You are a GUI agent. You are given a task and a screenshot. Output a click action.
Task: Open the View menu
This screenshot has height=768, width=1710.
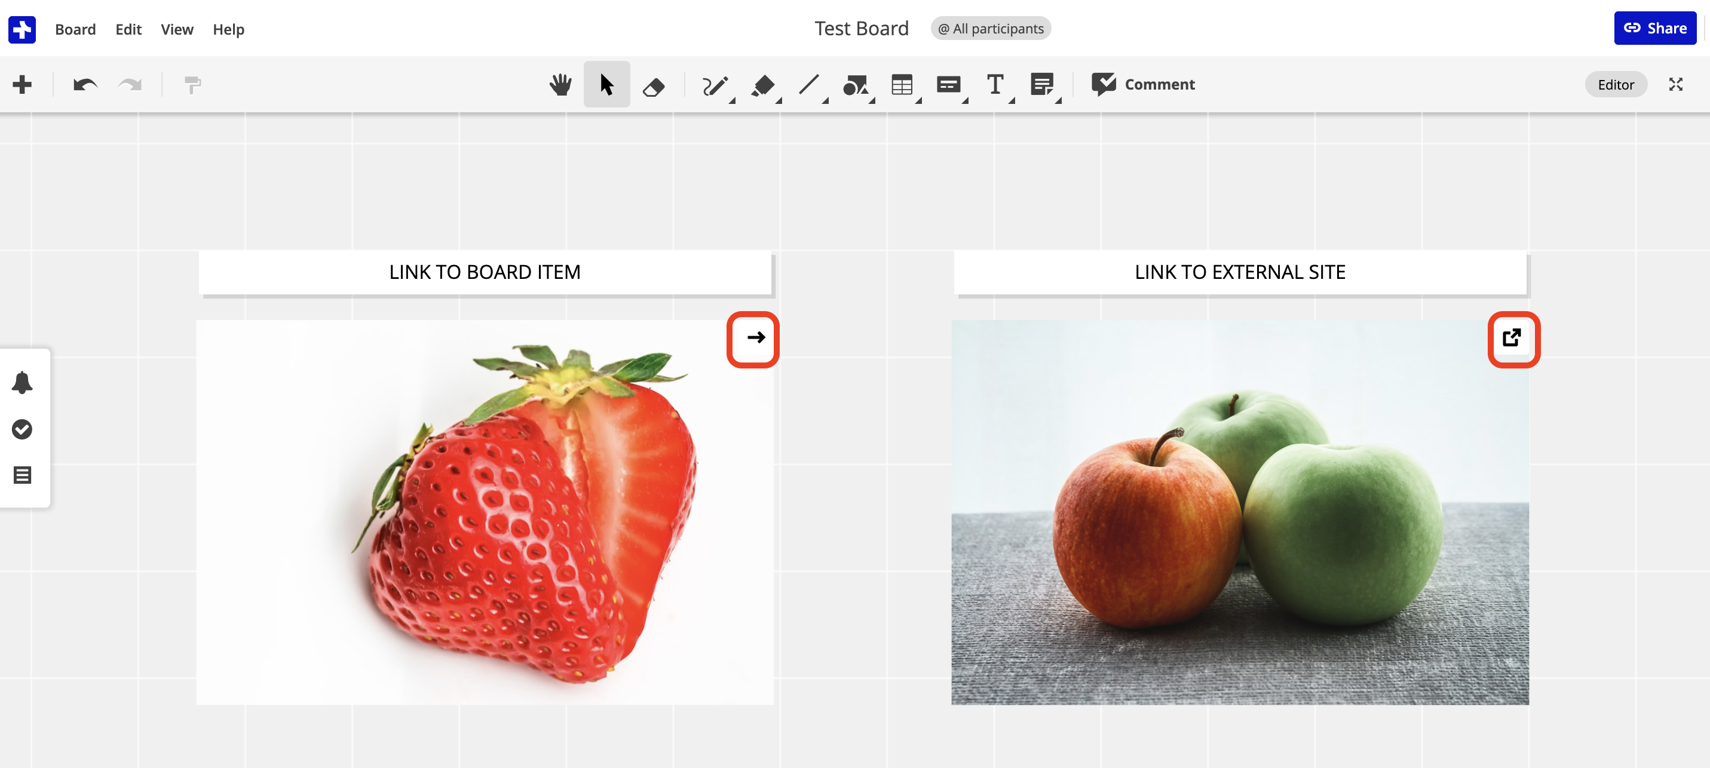click(x=177, y=29)
